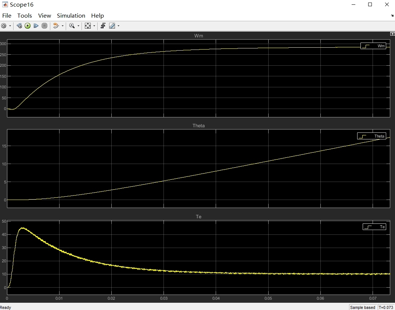This screenshot has height=310, width=395.
Task: Click the highlight Simulink block icon
Action: pyautogui.click(x=56, y=26)
